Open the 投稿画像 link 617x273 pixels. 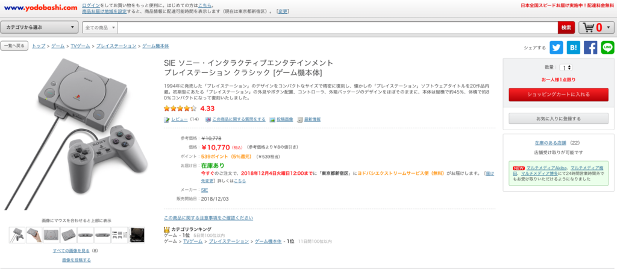coord(284,119)
